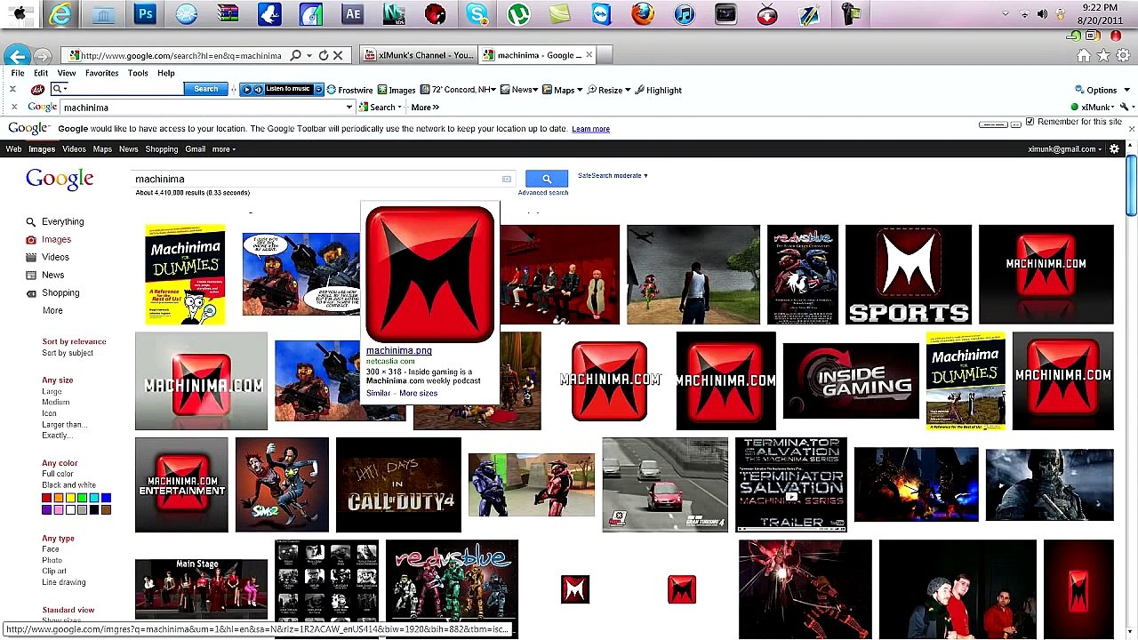This screenshot has height=640, width=1138.
Task: Click the blue Google search magnifier button
Action: (x=547, y=180)
